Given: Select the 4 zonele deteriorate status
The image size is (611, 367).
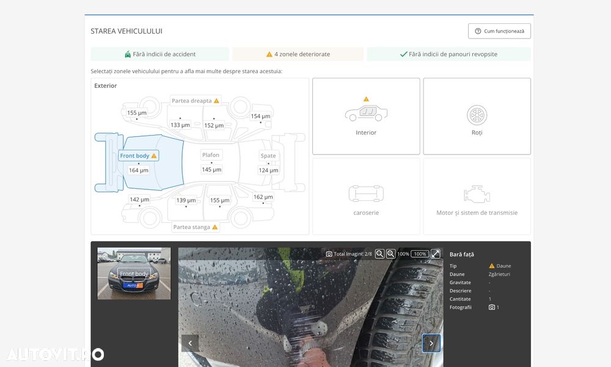Looking at the screenshot, I should tap(298, 54).
